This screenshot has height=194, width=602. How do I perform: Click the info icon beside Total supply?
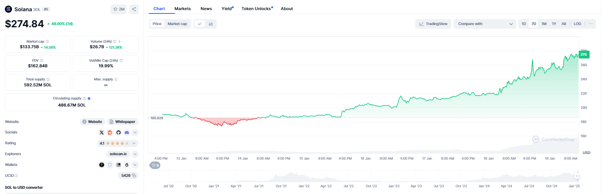coord(48,80)
